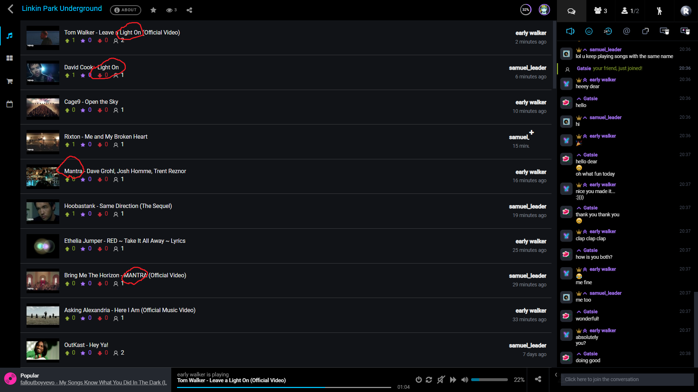
Task: Click Rixton - Me and My Broken Heart
Action: [x=106, y=137]
